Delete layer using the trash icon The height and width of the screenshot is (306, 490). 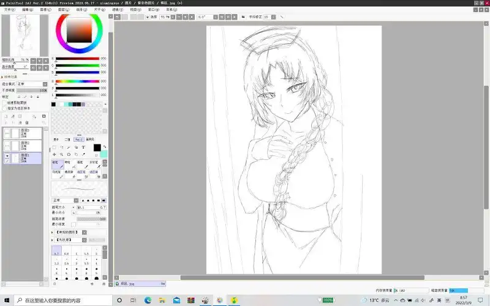coord(27,123)
